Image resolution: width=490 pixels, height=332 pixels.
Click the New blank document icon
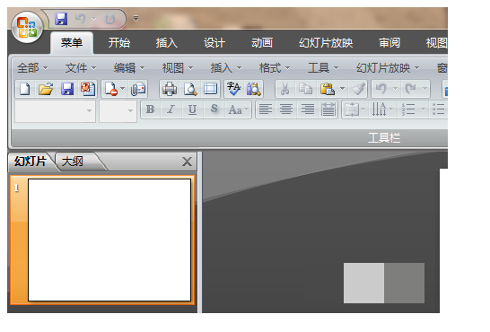pos(25,89)
